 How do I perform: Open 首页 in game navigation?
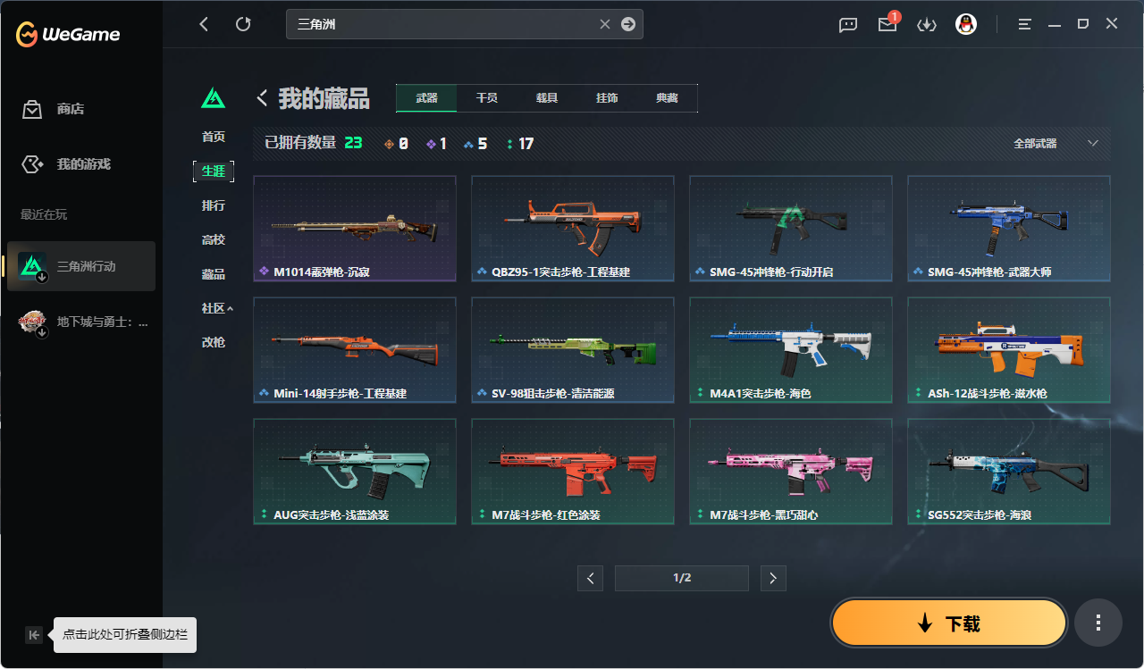point(214,137)
